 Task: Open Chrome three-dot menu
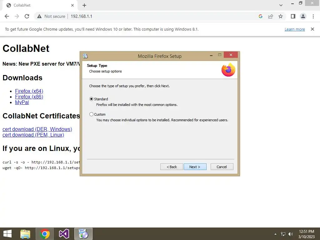313,16
